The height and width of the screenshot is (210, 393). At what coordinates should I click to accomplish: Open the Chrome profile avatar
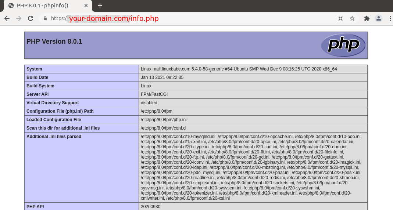pos(379,18)
